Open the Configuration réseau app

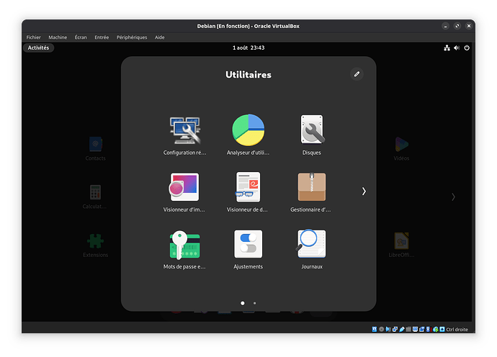coord(184,131)
